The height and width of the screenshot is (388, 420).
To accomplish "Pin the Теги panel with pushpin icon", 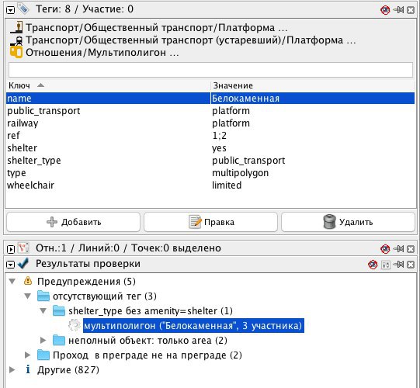I will pyautogui.click(x=398, y=10).
